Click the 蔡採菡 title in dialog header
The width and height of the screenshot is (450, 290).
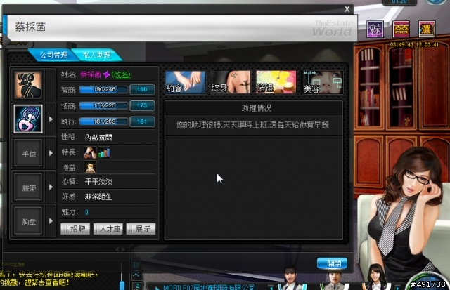30,27
